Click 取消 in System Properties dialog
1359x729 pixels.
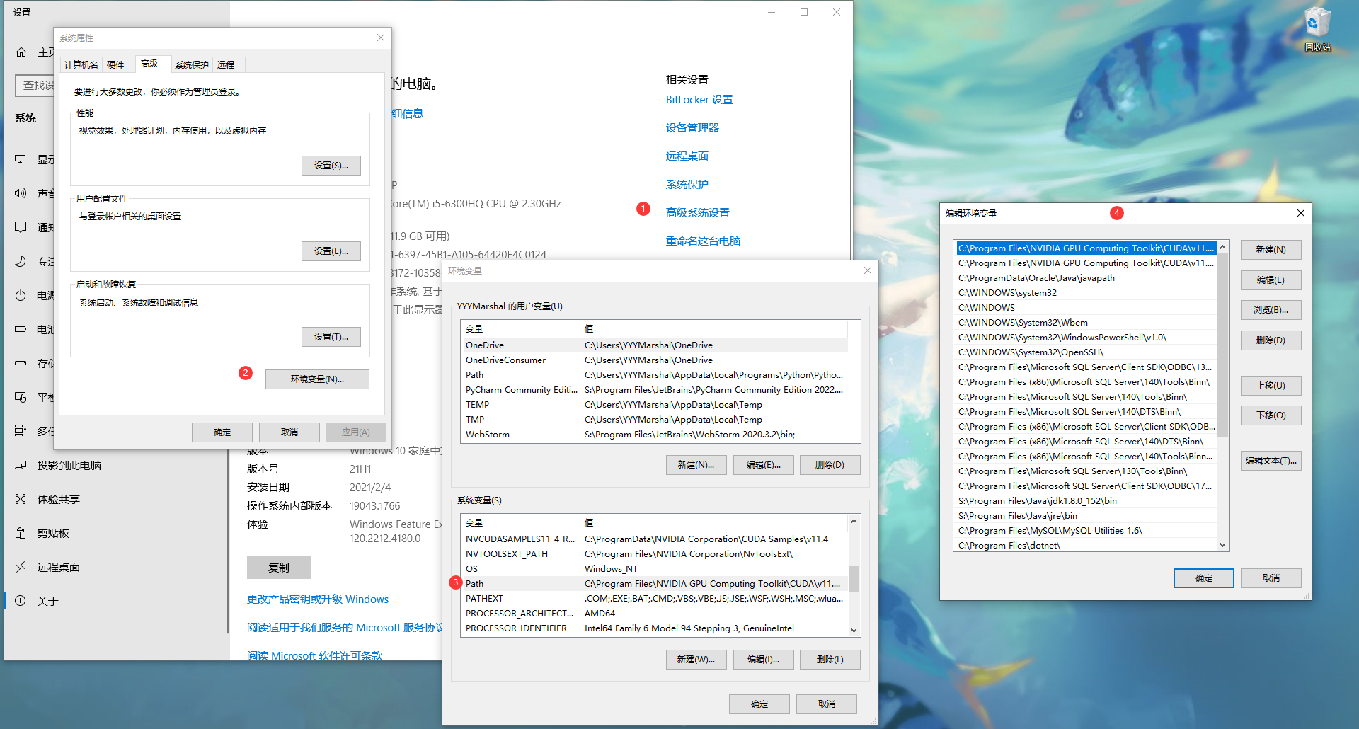click(289, 432)
